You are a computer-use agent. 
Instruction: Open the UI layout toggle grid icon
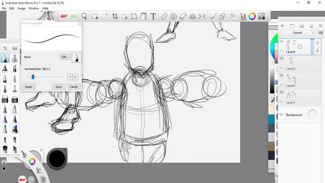point(262,16)
